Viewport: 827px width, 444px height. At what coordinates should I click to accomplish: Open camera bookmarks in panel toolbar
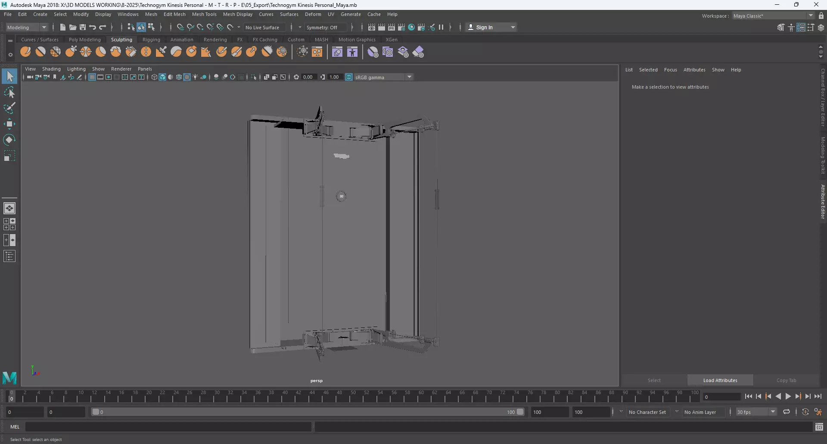tap(55, 77)
